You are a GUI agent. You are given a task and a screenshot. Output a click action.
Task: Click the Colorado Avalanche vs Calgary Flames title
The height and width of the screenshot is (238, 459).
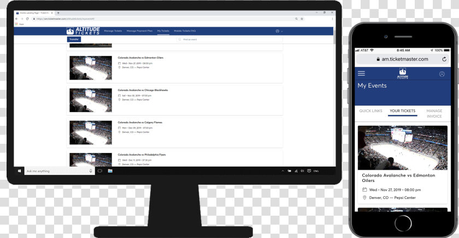coord(140,123)
